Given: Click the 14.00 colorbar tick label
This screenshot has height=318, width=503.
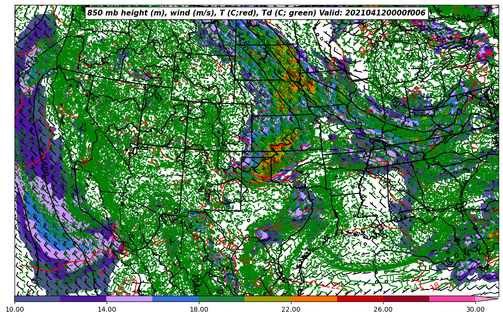Looking at the screenshot, I should (x=107, y=309).
